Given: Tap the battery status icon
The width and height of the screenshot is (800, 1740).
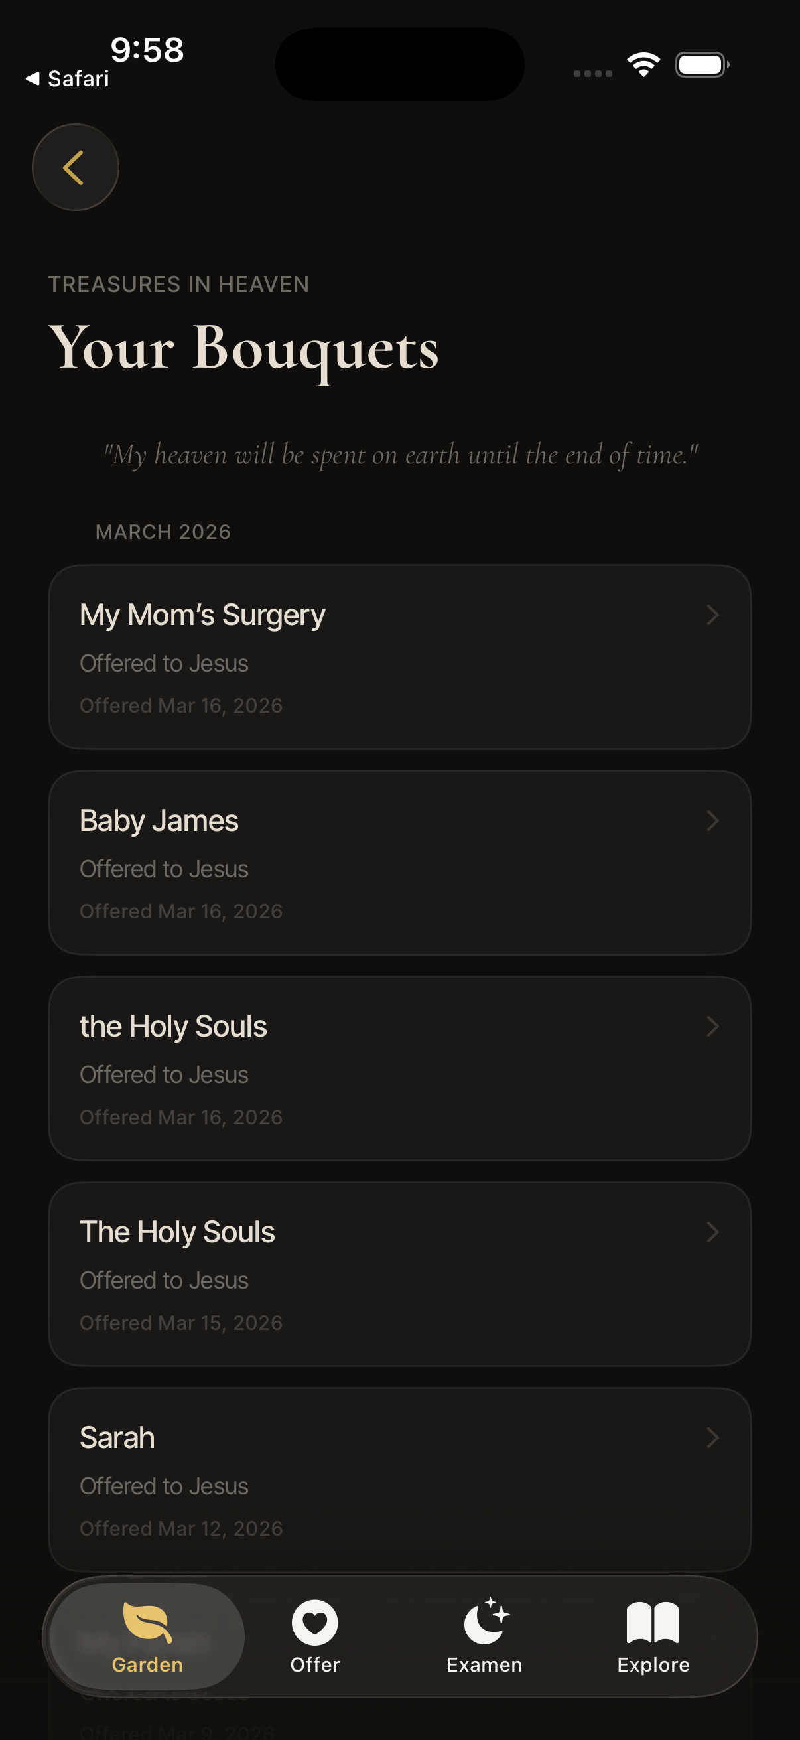Looking at the screenshot, I should pos(701,65).
